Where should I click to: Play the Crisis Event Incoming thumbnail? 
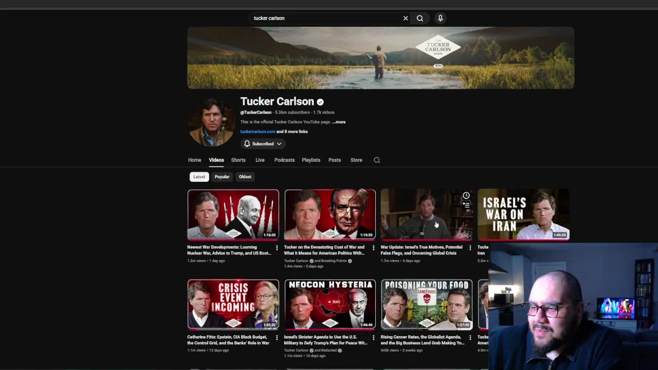233,304
